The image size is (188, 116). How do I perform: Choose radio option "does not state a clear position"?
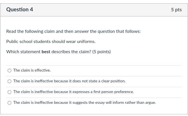click(x=10, y=81)
